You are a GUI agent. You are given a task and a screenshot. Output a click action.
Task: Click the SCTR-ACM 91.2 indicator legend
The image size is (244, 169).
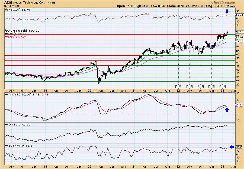[x=19, y=145]
